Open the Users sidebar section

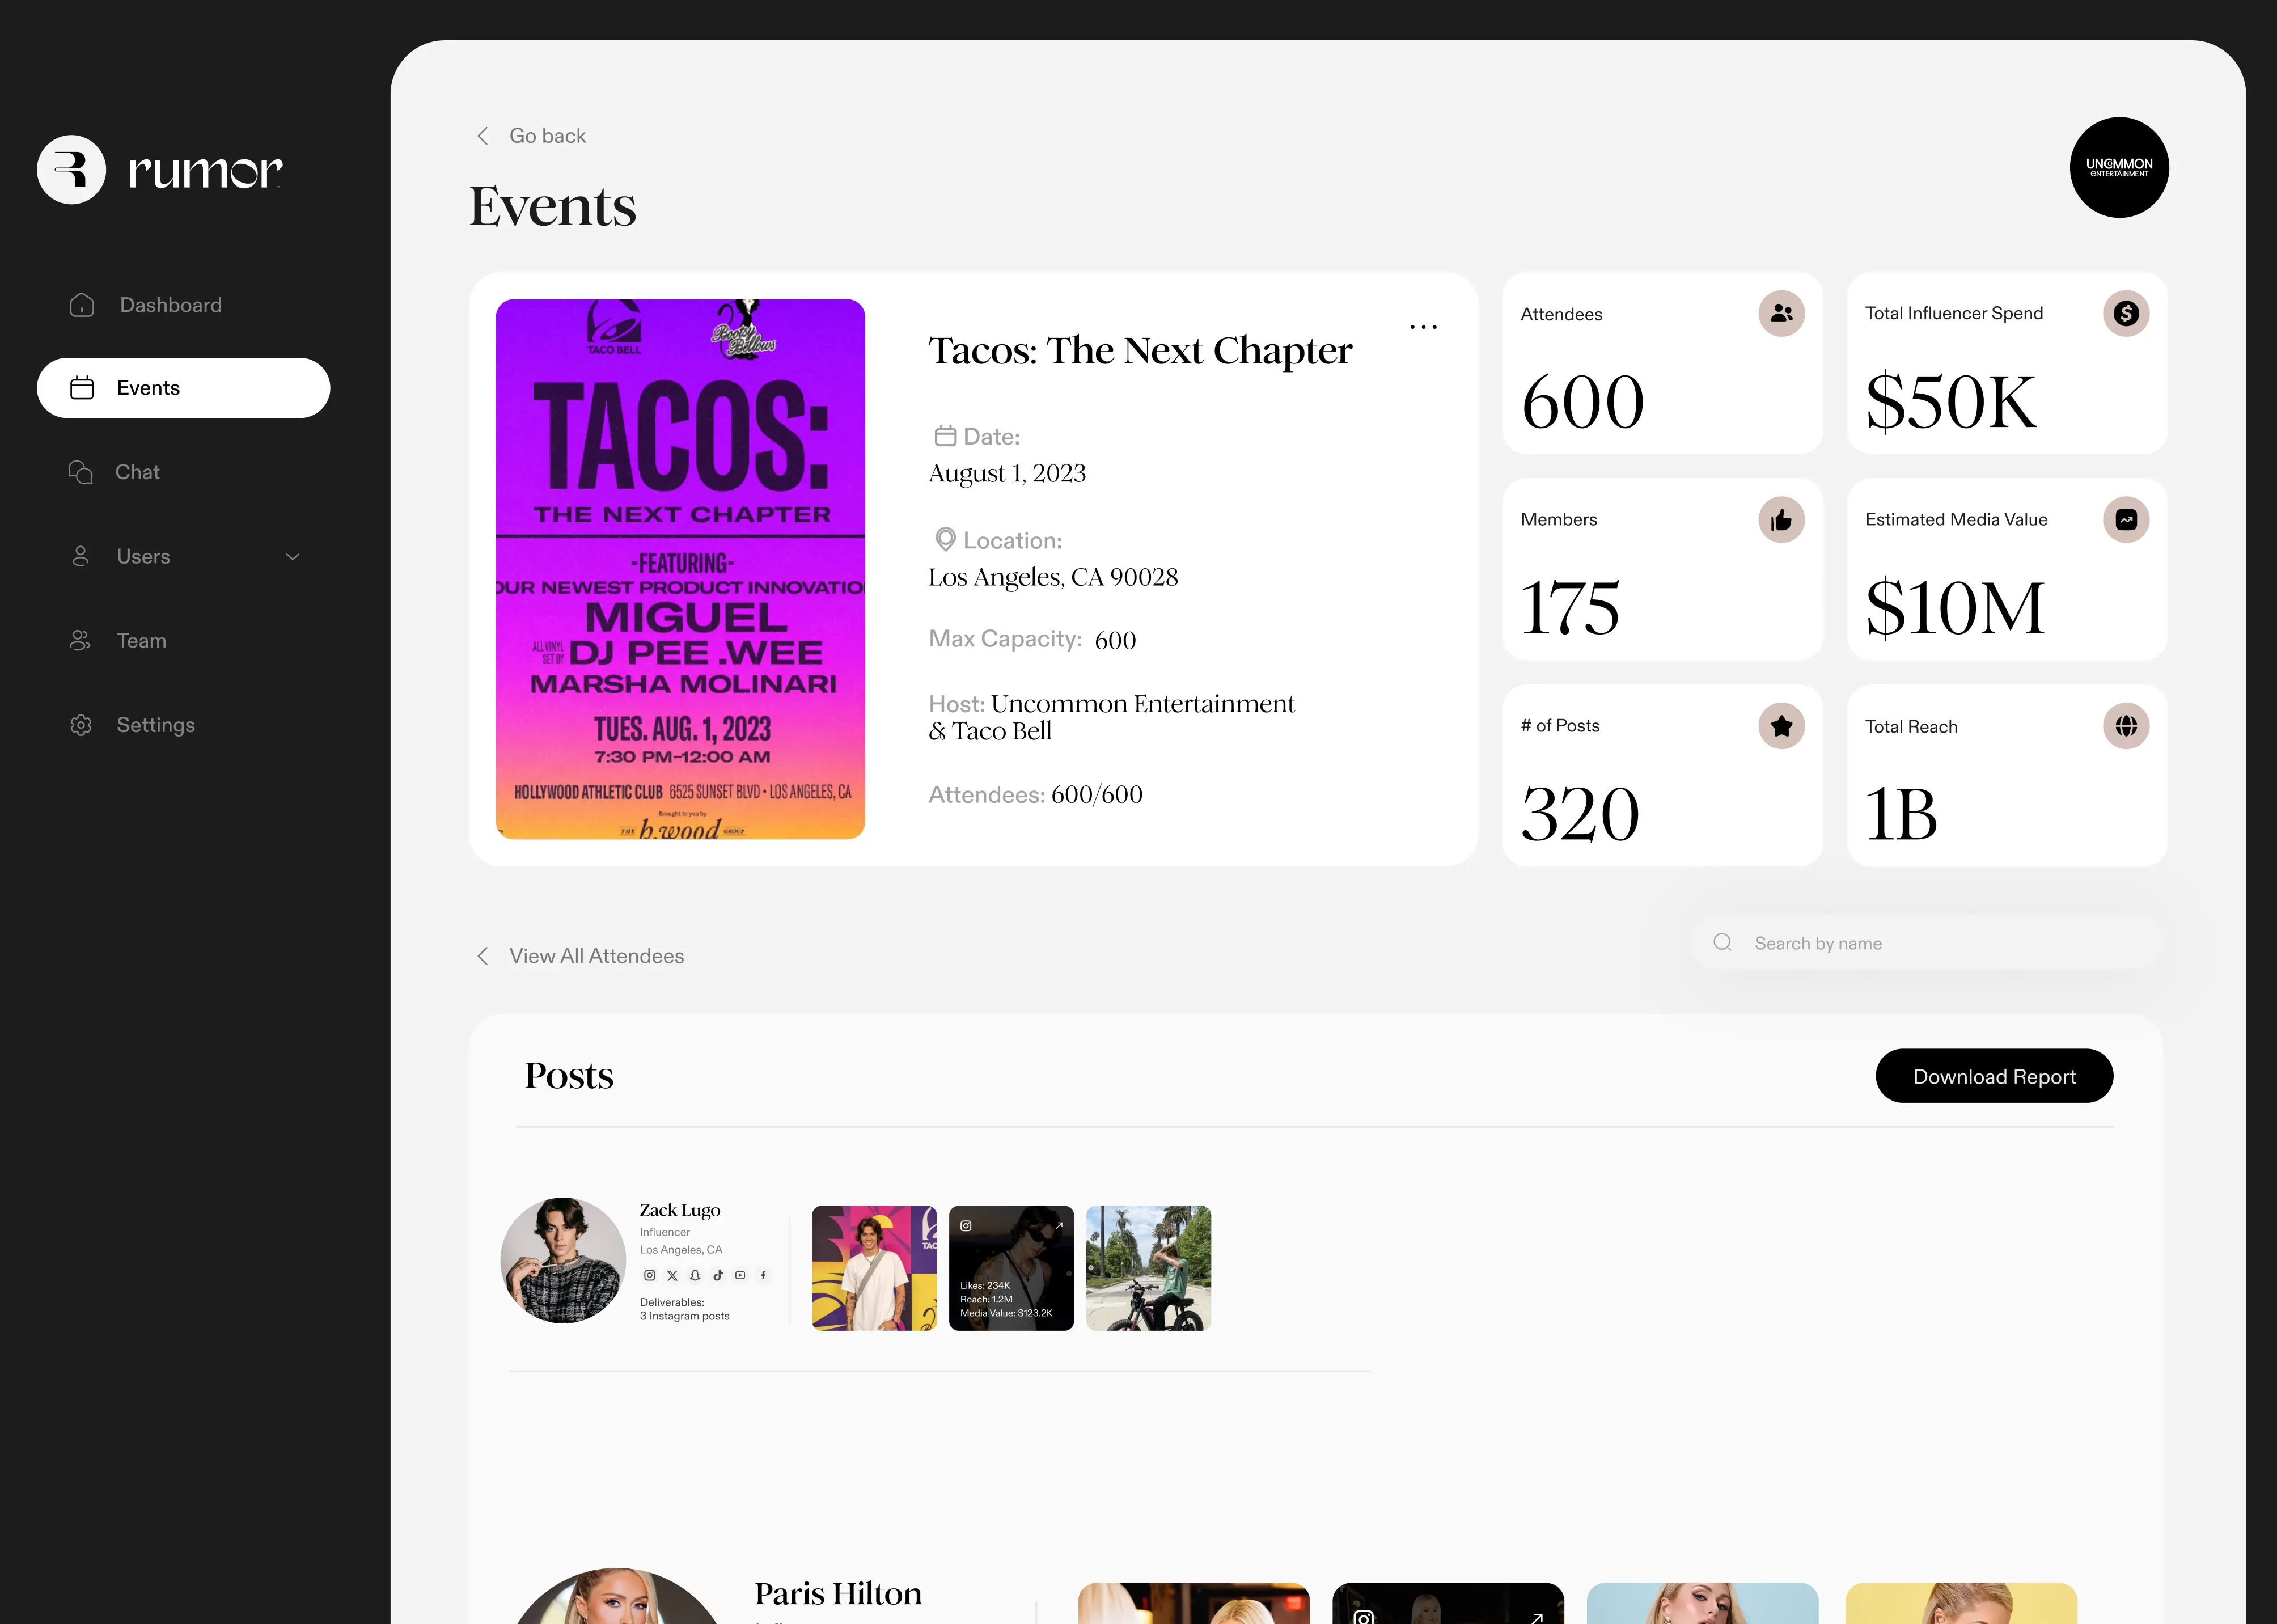click(183, 556)
